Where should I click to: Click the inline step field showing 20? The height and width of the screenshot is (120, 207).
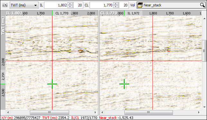[x=78, y=5]
